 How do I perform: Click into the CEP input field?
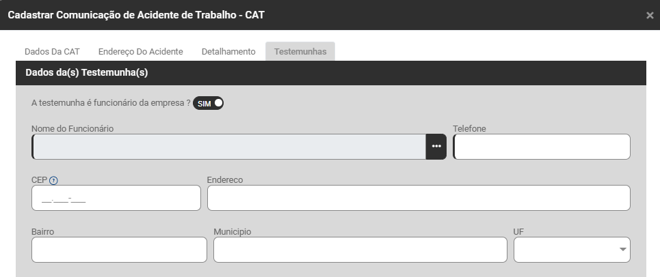coord(116,198)
